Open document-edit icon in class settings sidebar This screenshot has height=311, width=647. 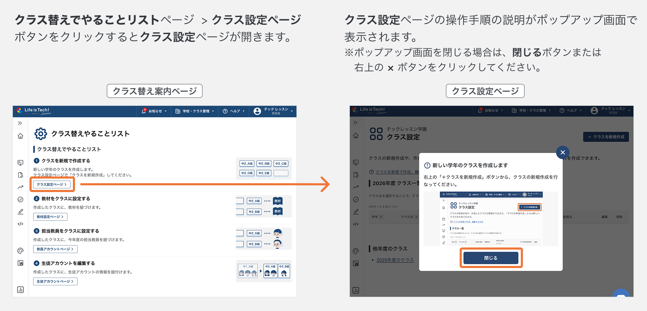[x=355, y=175]
